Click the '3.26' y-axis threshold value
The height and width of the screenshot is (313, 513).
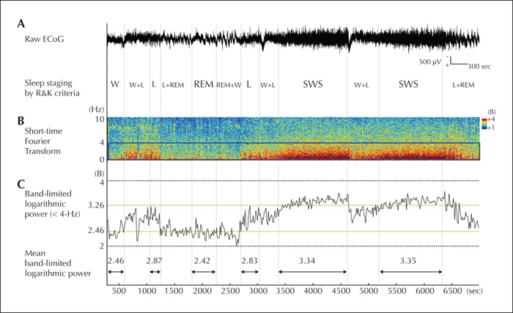(x=96, y=205)
